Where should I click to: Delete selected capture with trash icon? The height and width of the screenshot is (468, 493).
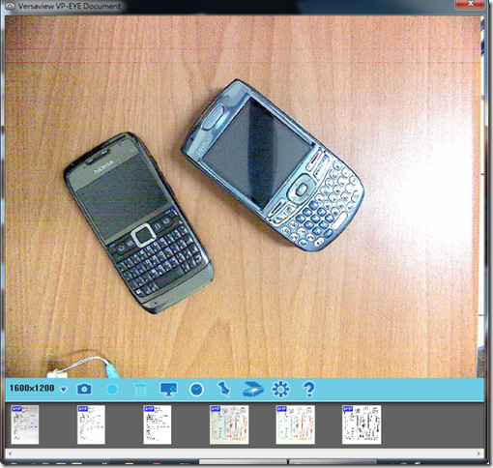pos(140,390)
